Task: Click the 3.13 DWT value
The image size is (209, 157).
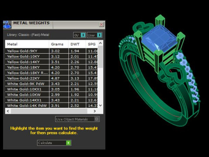Action: (75, 78)
